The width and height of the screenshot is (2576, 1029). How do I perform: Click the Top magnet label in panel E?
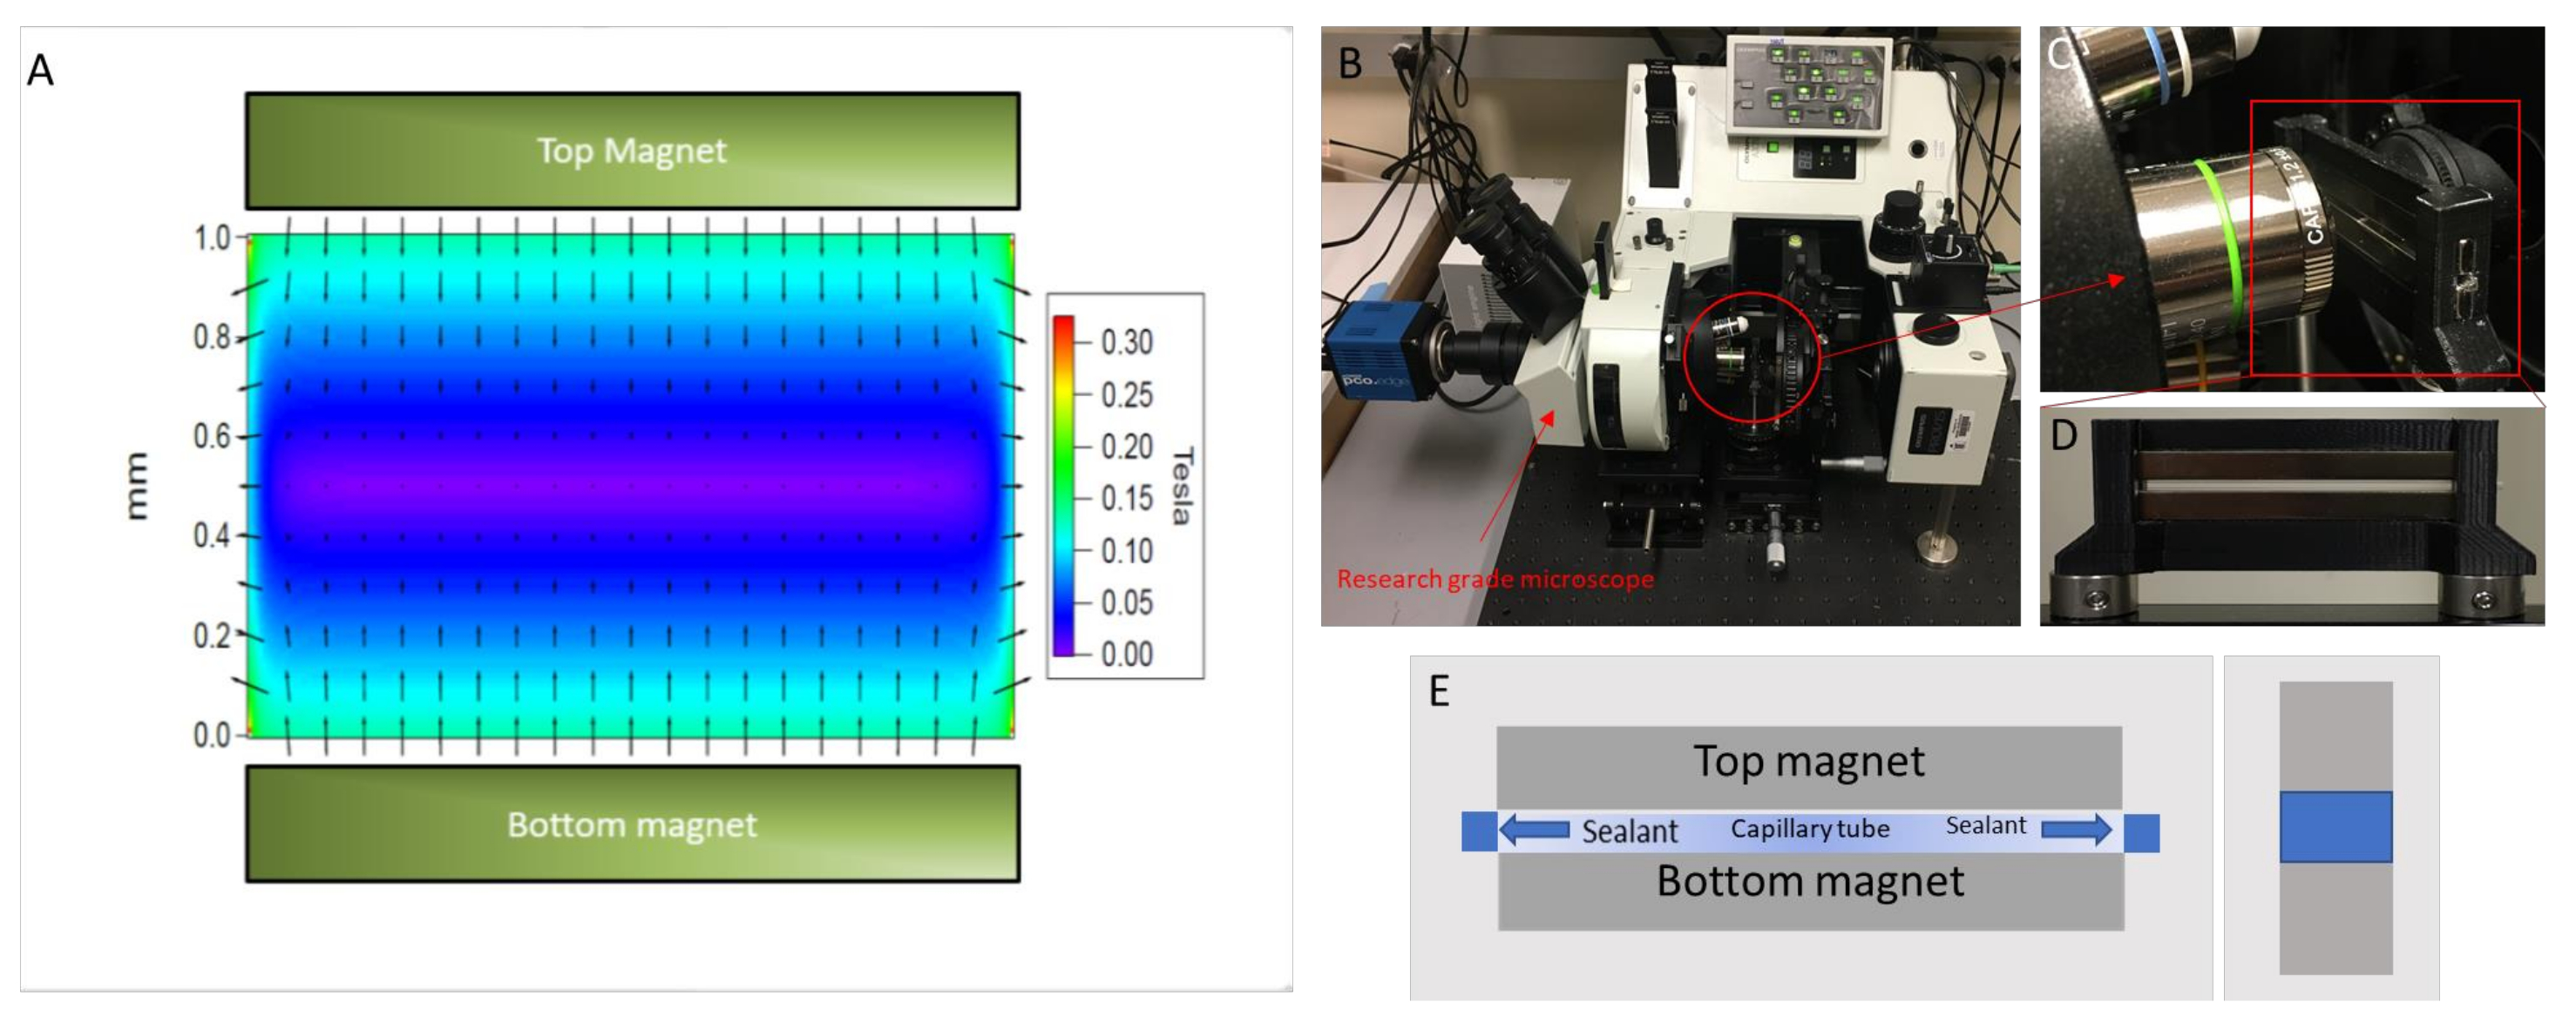click(x=1808, y=763)
